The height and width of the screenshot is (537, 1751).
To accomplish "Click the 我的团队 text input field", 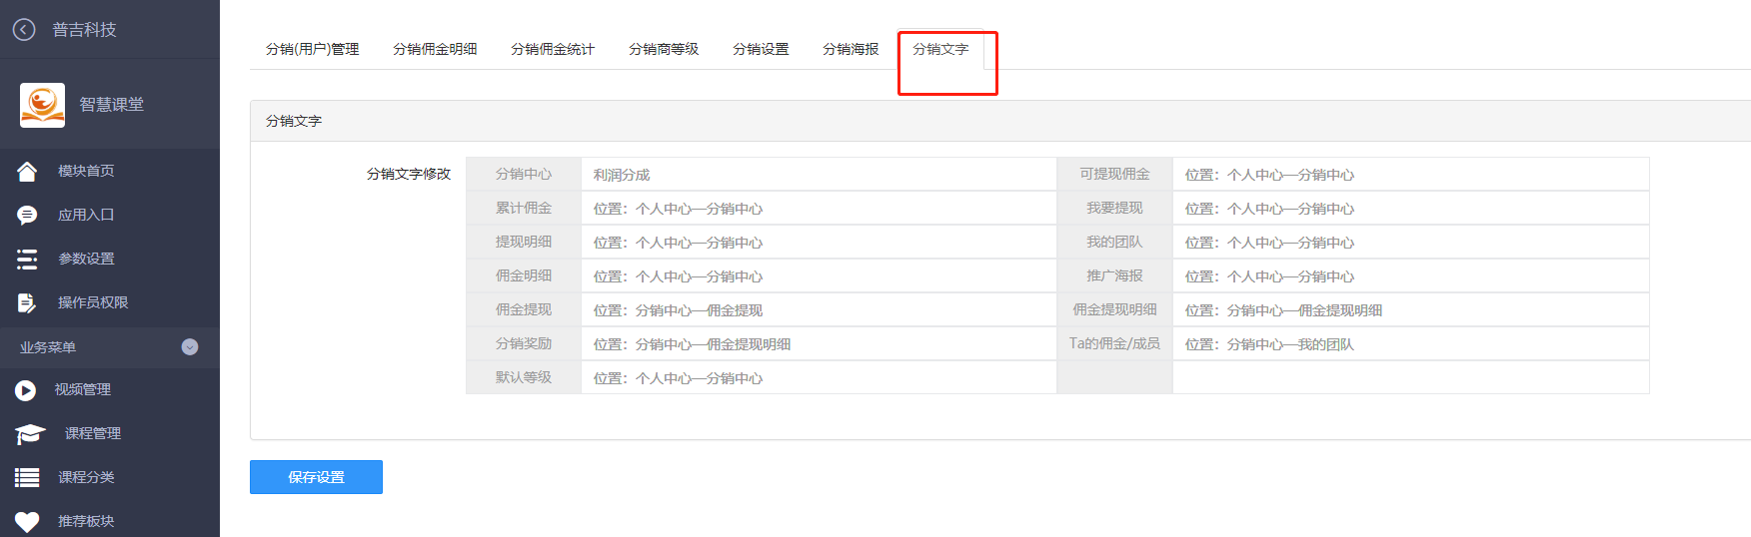I will pos(1410,243).
